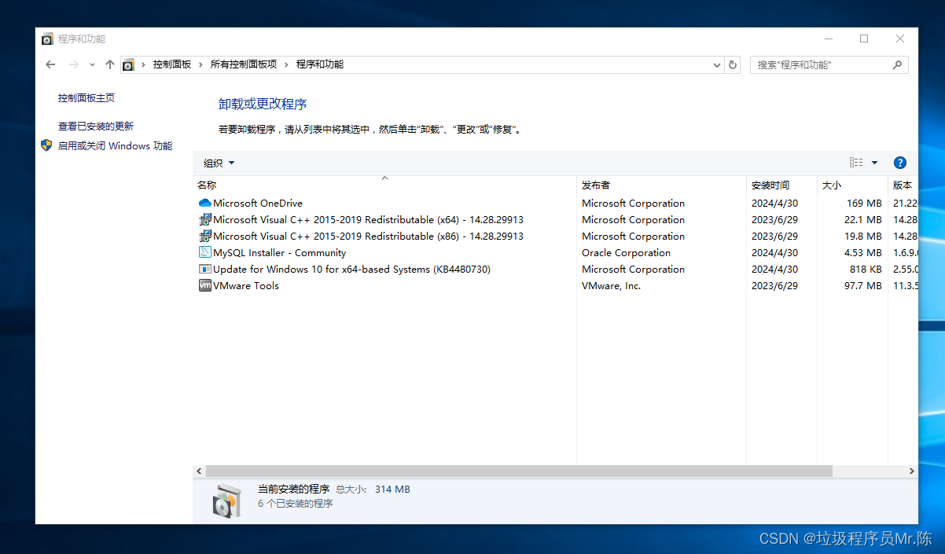Click the 4.53 MB size cell
Image resolution: width=945 pixels, height=554 pixels.
click(863, 252)
